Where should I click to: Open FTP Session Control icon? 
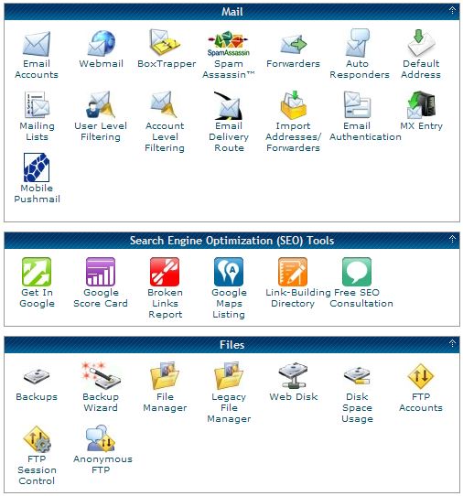coord(37,438)
